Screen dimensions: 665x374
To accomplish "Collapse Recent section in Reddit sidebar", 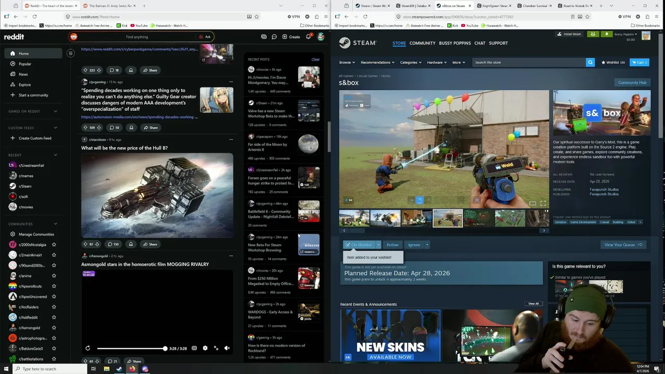I will click(56, 155).
